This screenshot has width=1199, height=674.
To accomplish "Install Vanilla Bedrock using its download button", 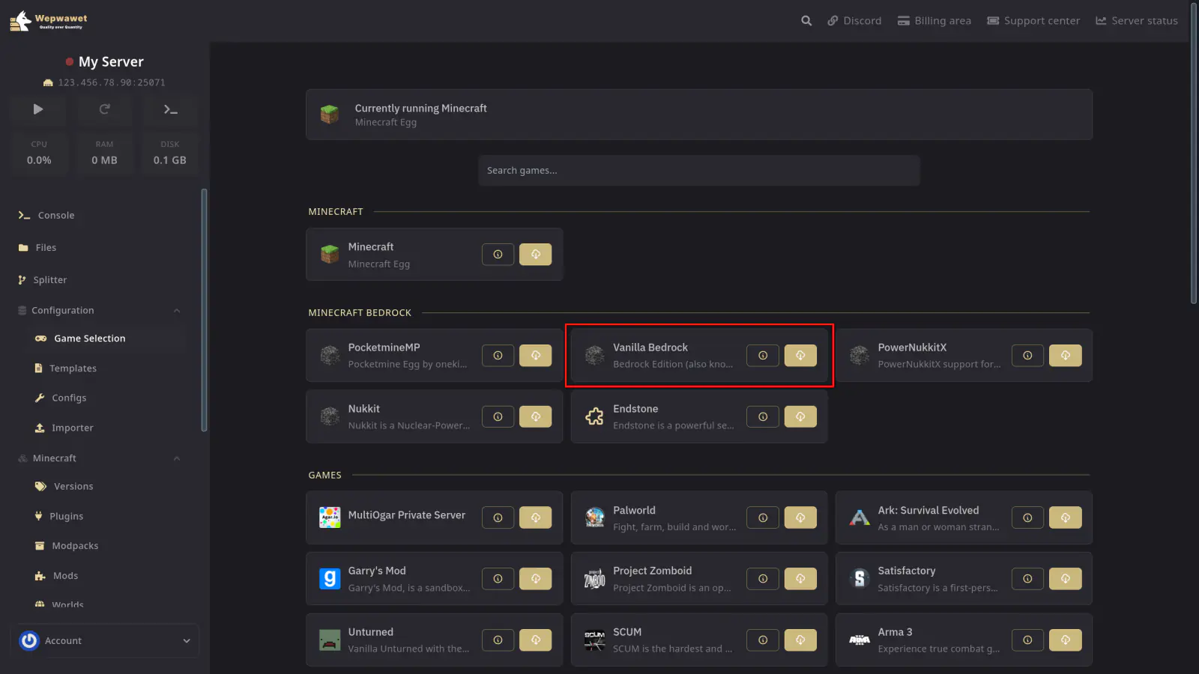I will (x=800, y=356).
